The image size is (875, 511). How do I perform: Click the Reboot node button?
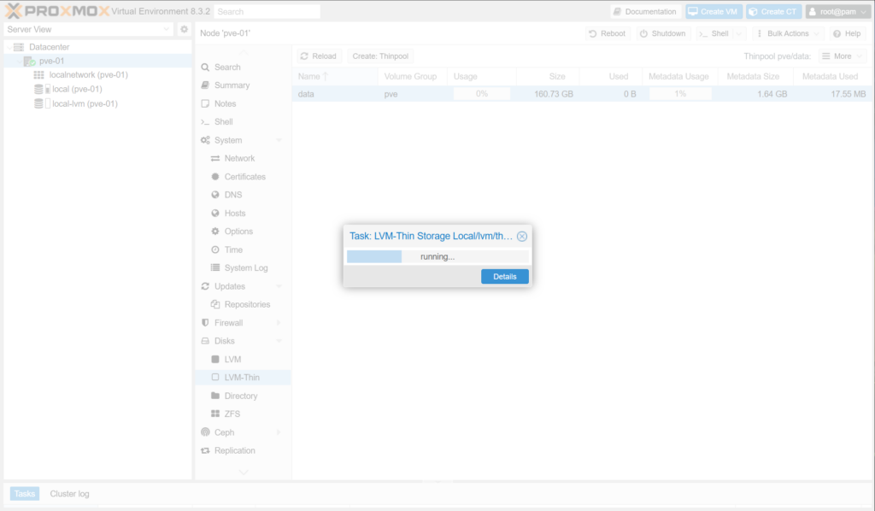tap(607, 33)
